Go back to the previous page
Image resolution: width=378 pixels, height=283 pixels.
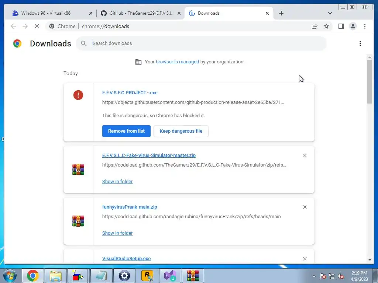coord(13,26)
